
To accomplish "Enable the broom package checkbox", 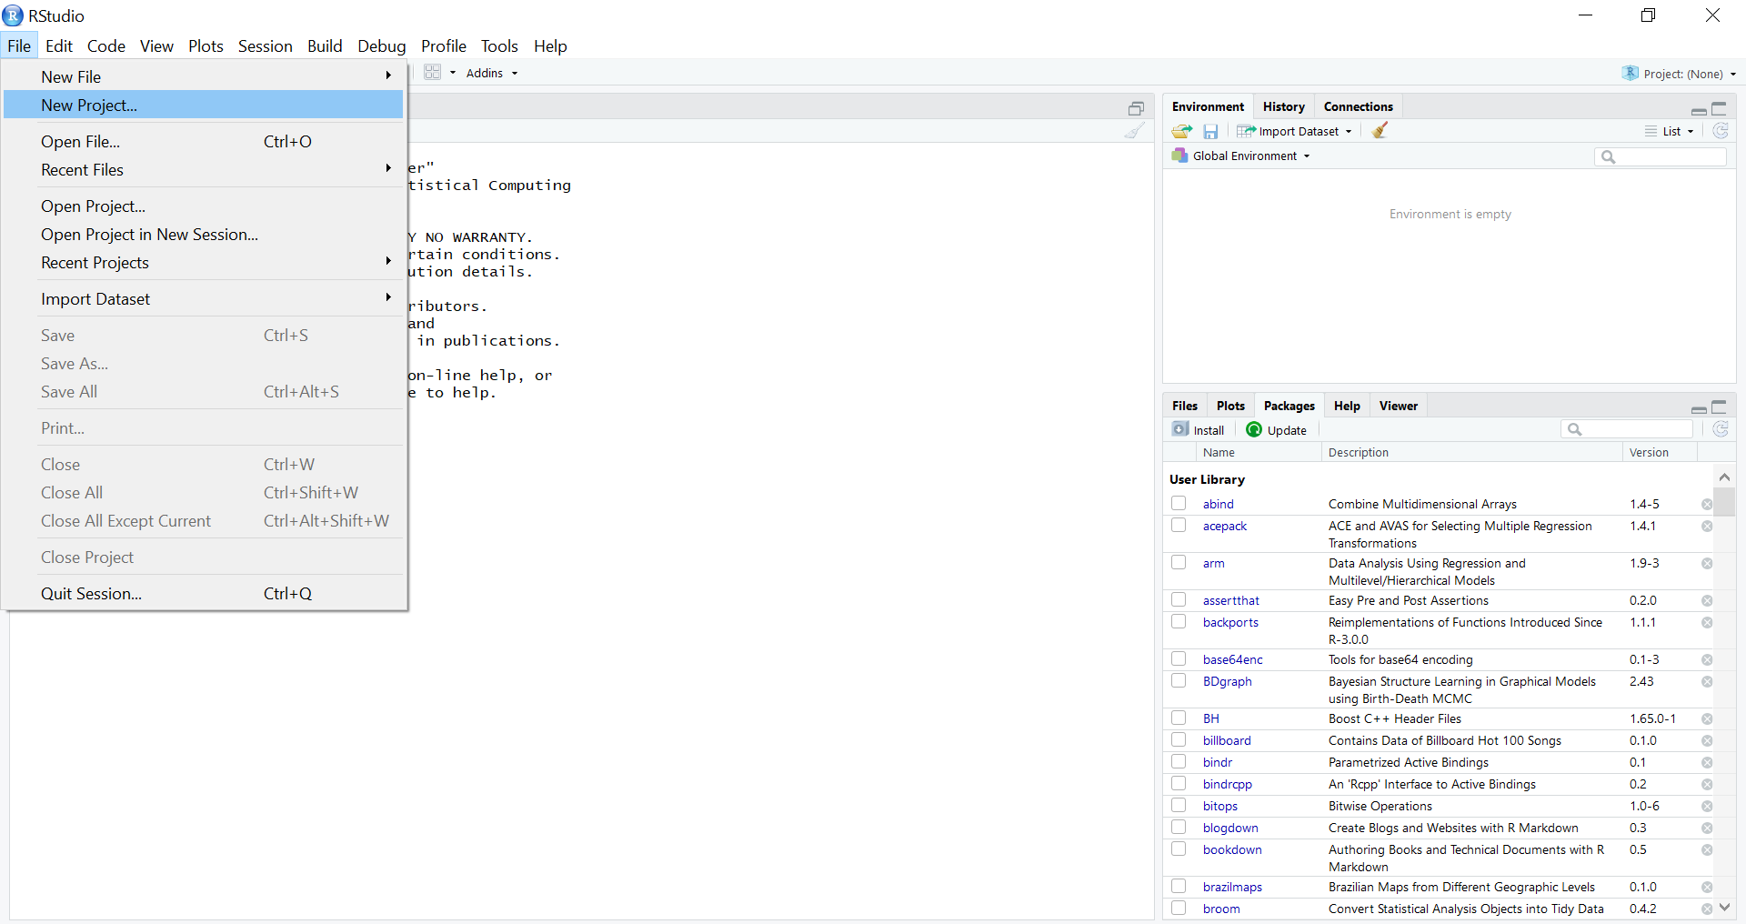I will (x=1179, y=909).
